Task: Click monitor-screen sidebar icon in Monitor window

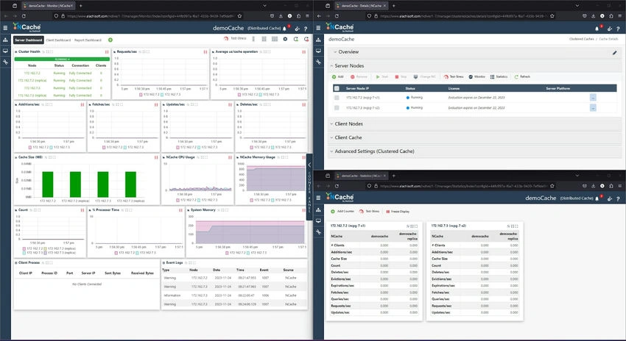Action: [5, 51]
